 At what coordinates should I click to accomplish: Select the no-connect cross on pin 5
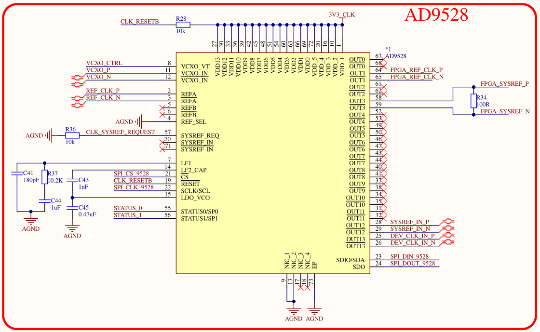pyautogui.click(x=162, y=107)
